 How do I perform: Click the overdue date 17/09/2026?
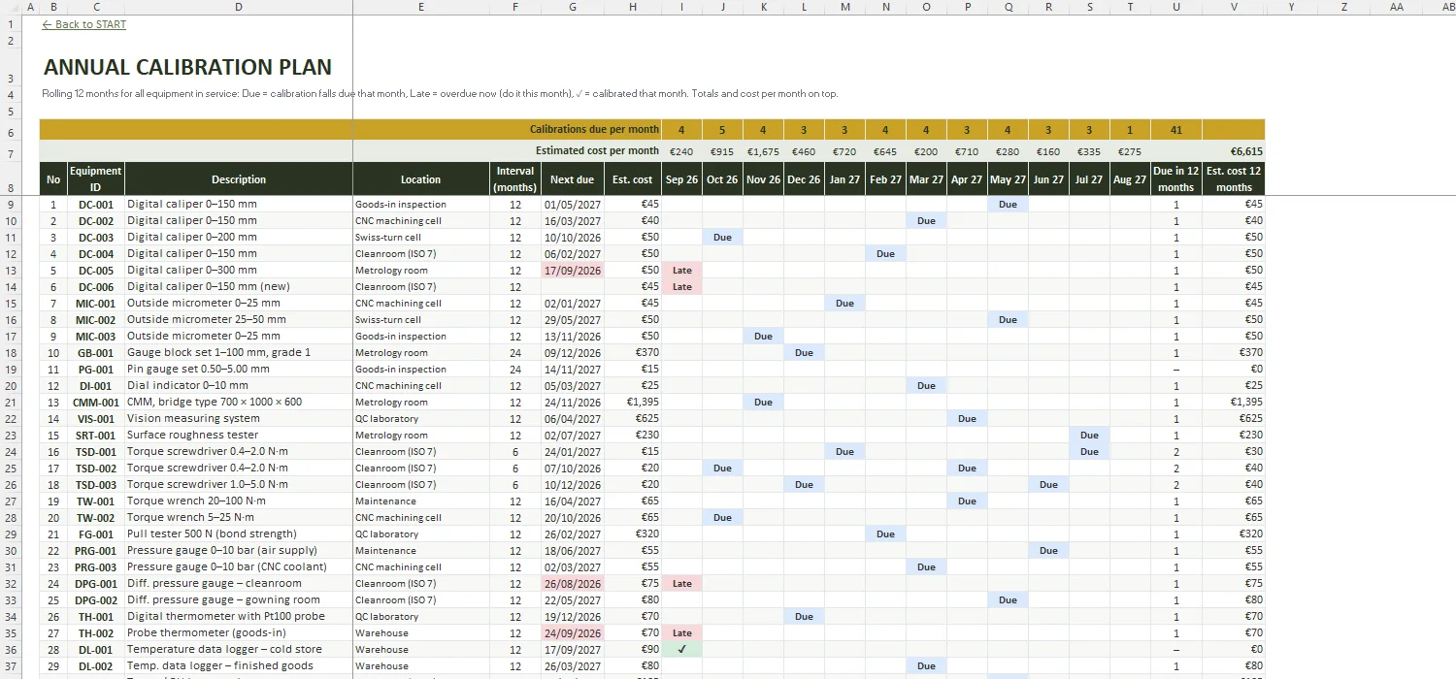[572, 270]
